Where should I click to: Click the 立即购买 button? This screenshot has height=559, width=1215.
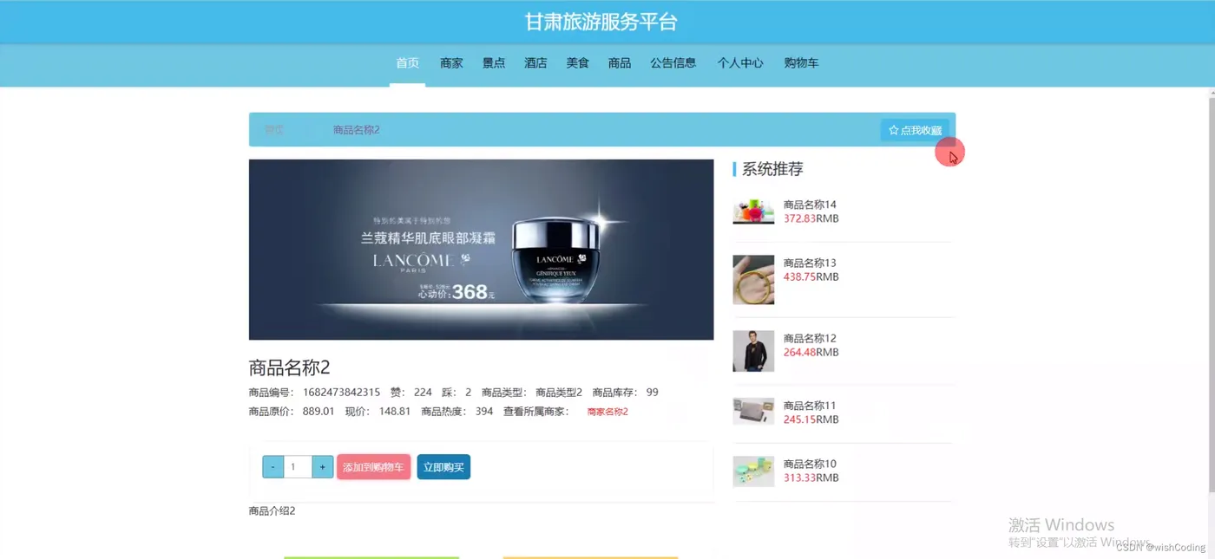(x=443, y=467)
